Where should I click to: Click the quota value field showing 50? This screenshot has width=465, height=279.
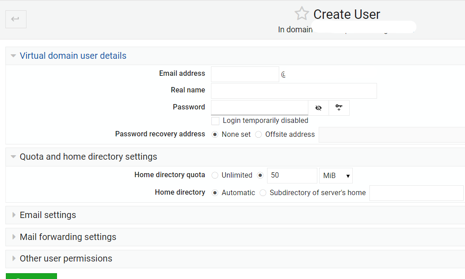[292, 175]
